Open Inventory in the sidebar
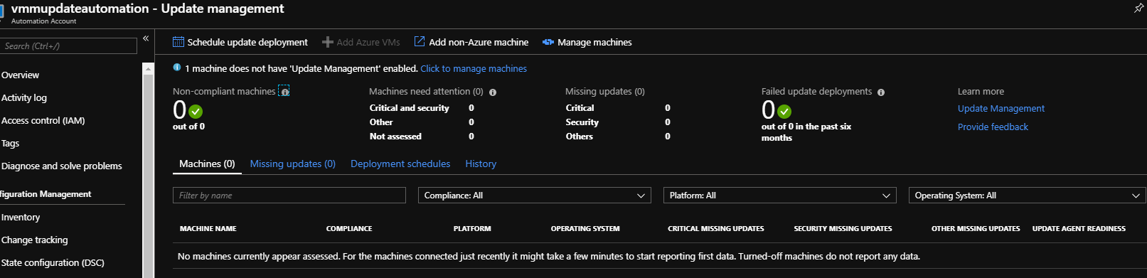The image size is (1147, 278). (21, 217)
